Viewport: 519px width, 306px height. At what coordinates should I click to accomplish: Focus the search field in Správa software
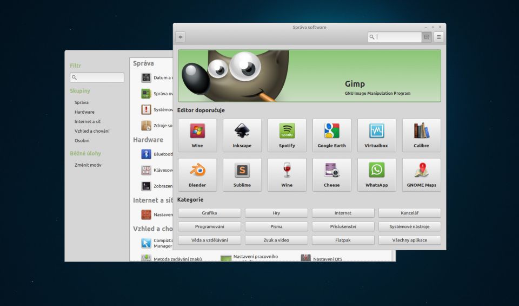395,37
